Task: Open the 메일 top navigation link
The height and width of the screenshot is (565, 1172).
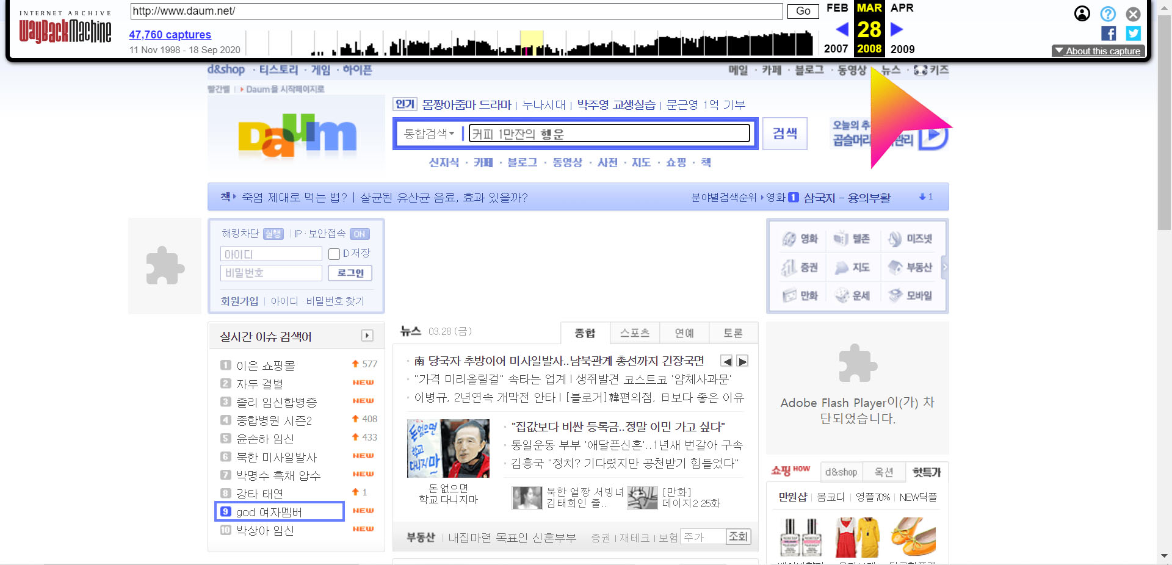Action: (x=738, y=70)
